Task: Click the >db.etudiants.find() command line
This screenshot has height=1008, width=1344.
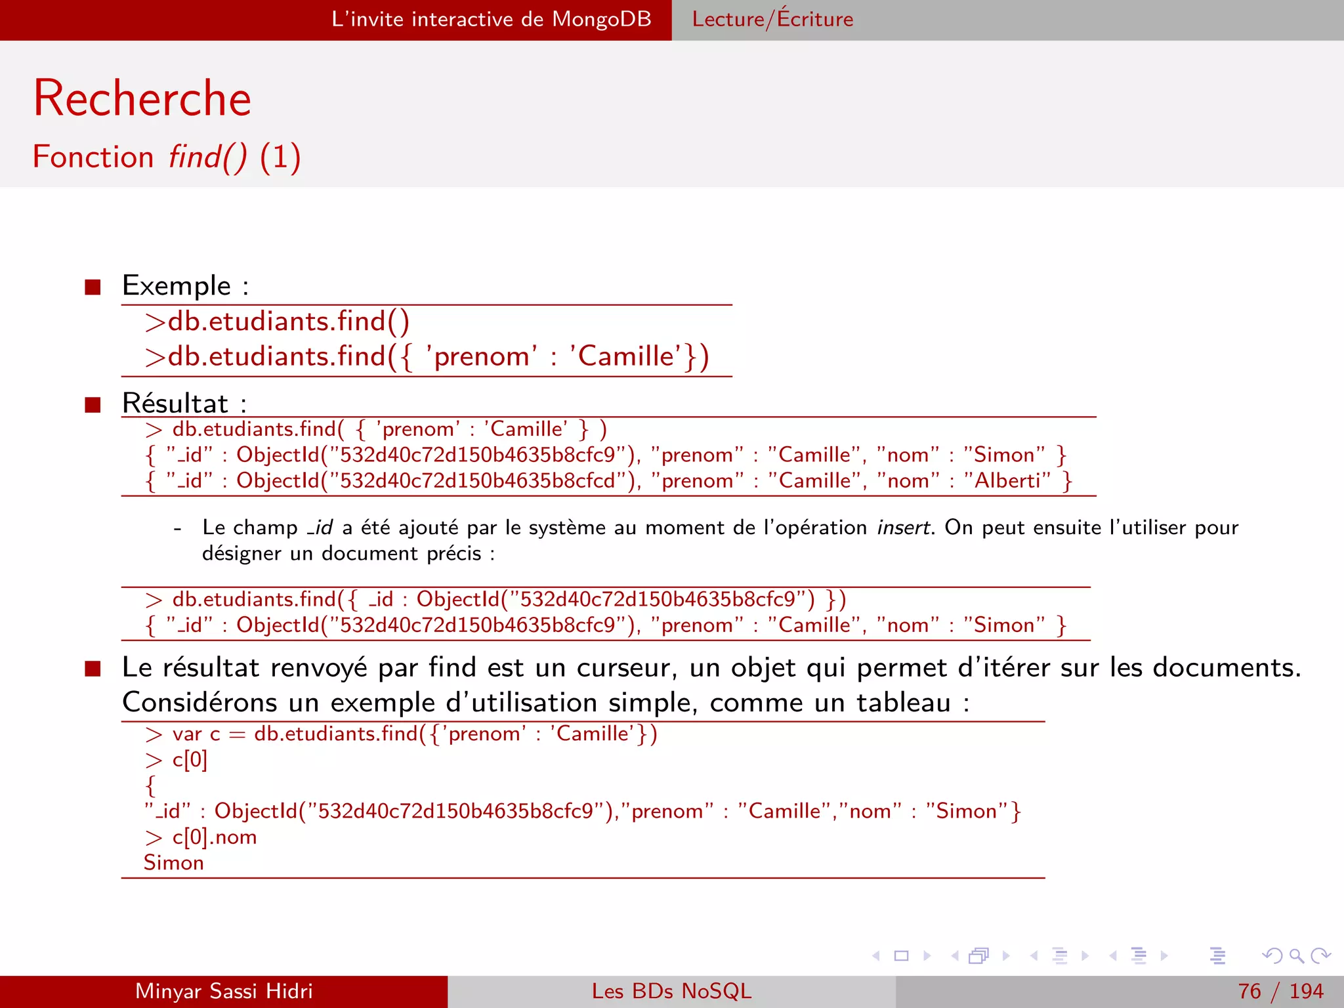Action: point(277,322)
